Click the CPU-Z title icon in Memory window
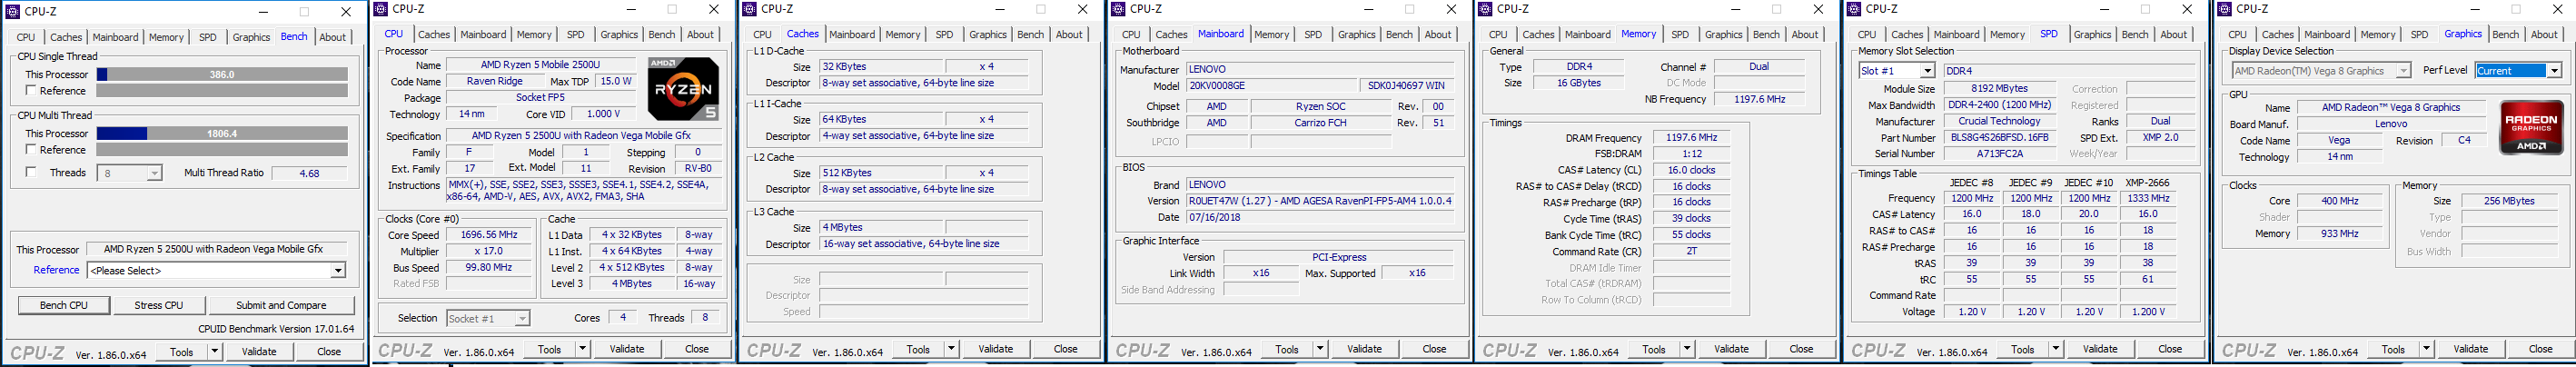The height and width of the screenshot is (367, 2576). click(x=1486, y=9)
